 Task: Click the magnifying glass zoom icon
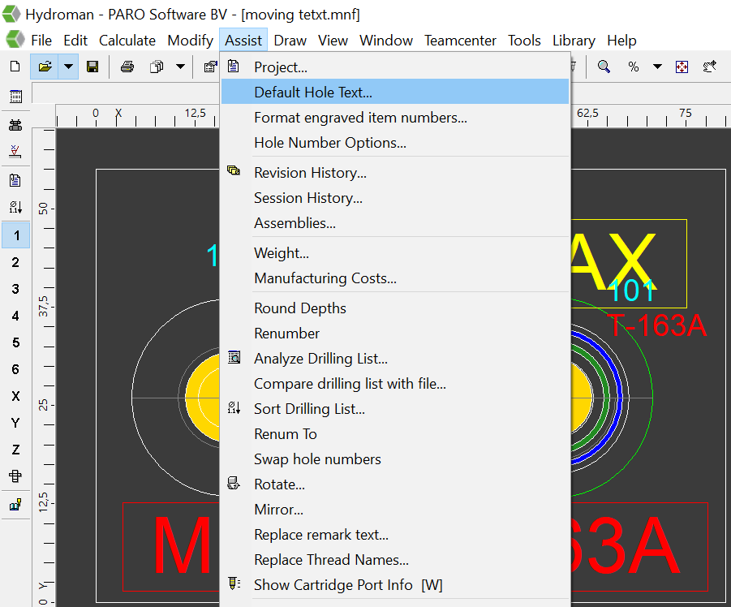click(604, 67)
